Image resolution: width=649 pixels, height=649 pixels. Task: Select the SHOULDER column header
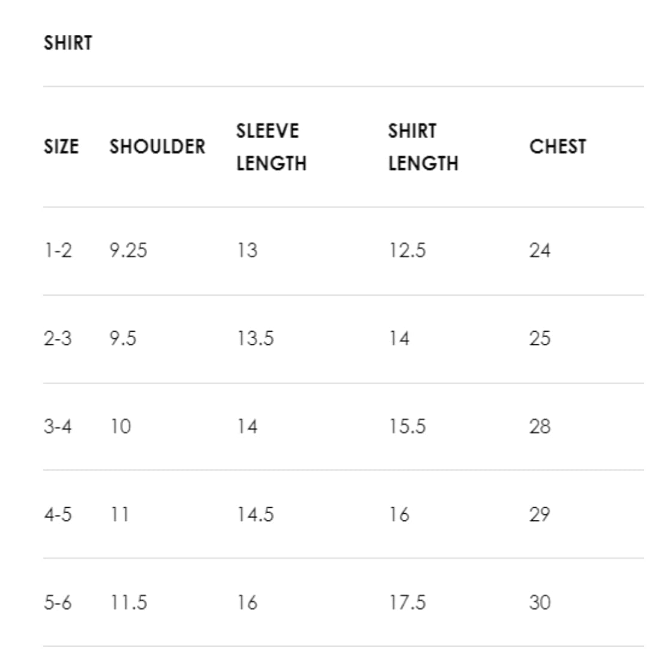[x=157, y=147]
